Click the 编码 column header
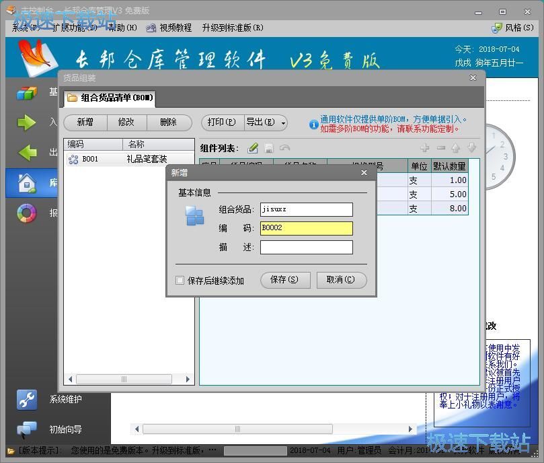This screenshot has height=463, width=544. 93,144
